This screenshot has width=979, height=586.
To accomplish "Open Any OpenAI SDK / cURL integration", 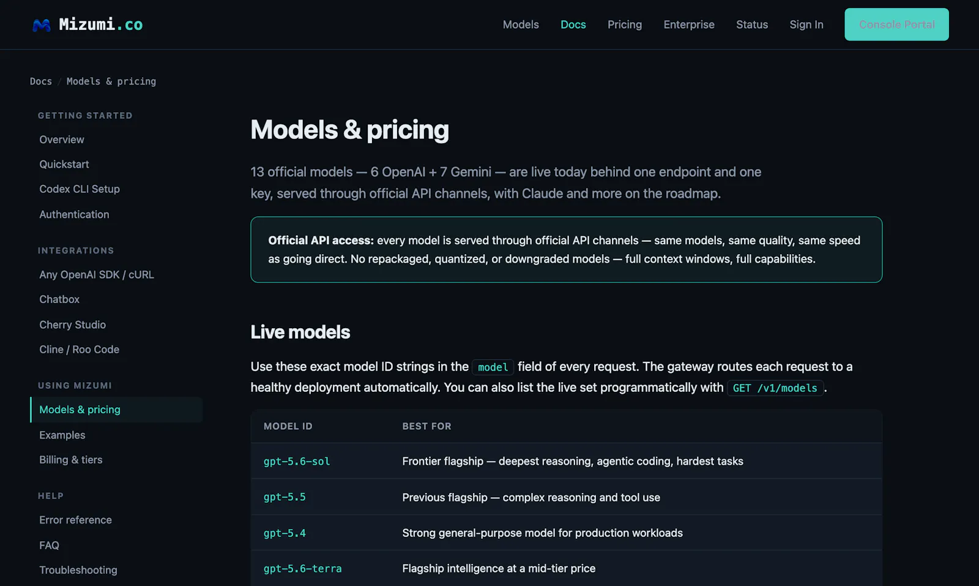I will click(97, 275).
